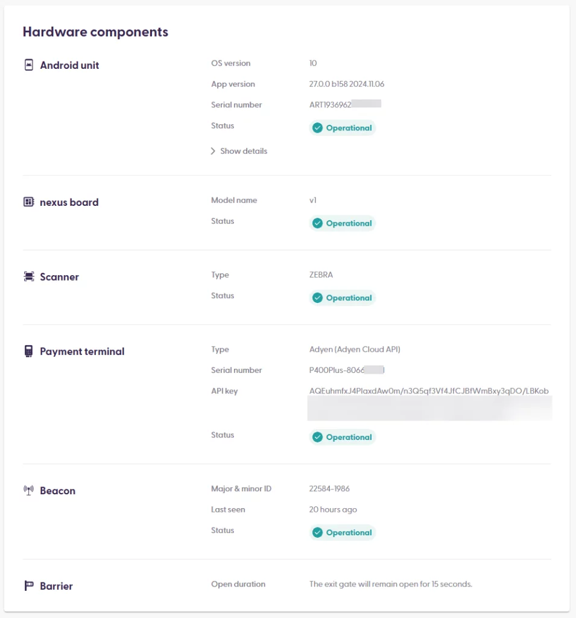
Task: Click the Barrier gate icon
Action: (x=28, y=586)
